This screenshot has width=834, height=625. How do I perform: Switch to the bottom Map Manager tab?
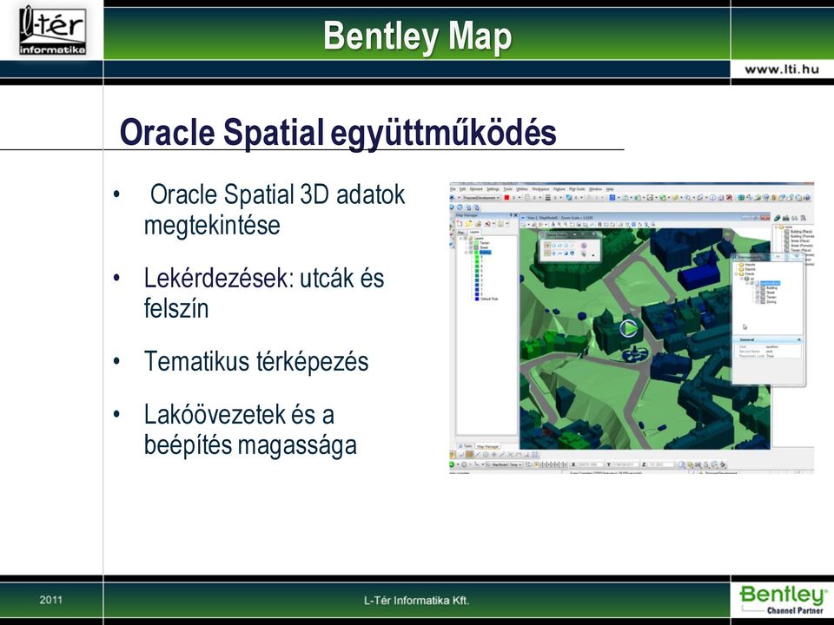(x=487, y=446)
